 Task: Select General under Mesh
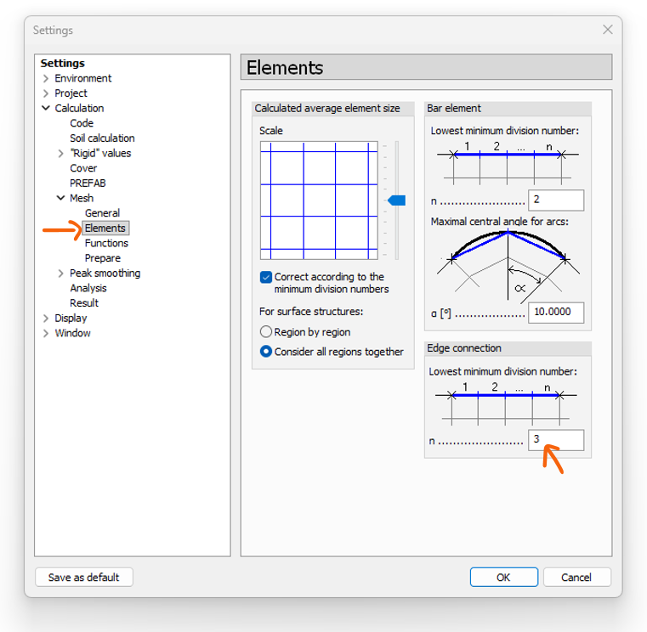click(x=102, y=213)
